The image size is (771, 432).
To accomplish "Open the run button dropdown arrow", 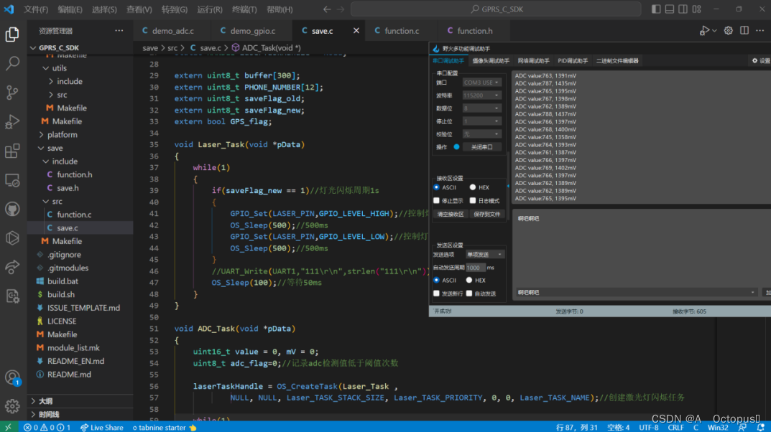I will pyautogui.click(x=714, y=30).
